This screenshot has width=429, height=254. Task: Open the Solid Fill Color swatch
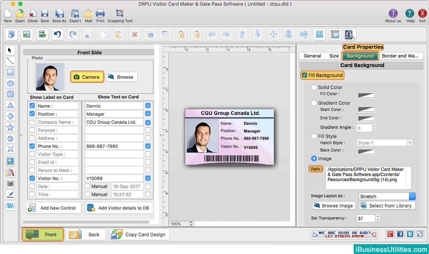click(x=366, y=95)
